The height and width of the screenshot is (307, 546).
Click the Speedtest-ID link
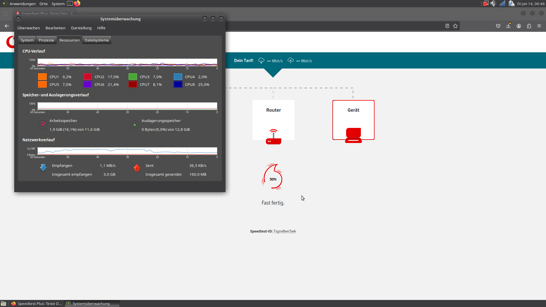[284, 231]
